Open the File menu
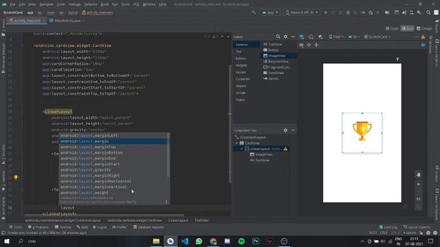Screen dimensions: 440x247 point(12,4)
